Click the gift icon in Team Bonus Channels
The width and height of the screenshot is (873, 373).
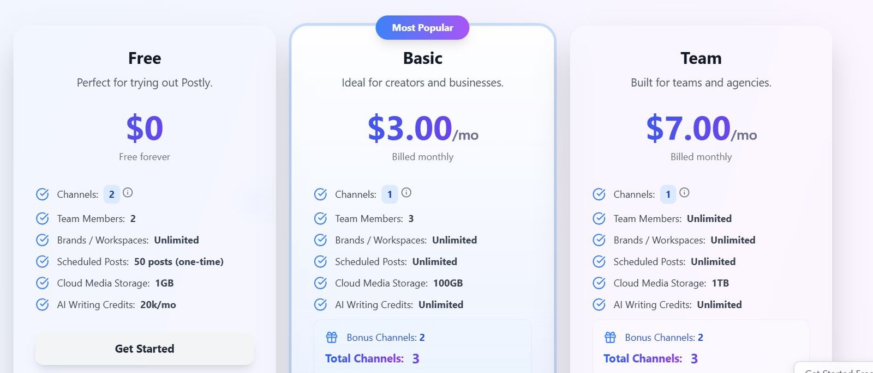click(x=610, y=338)
